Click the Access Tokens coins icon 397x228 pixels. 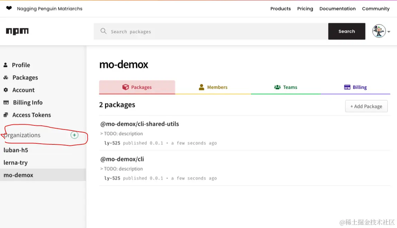click(x=6, y=115)
